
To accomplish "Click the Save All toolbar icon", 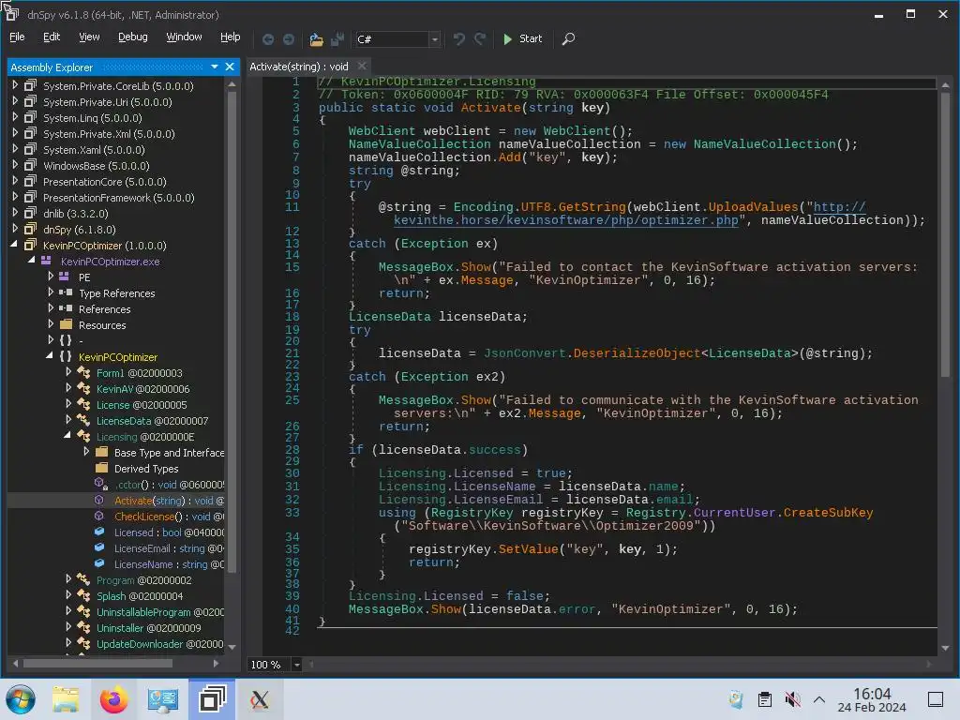I will point(337,39).
